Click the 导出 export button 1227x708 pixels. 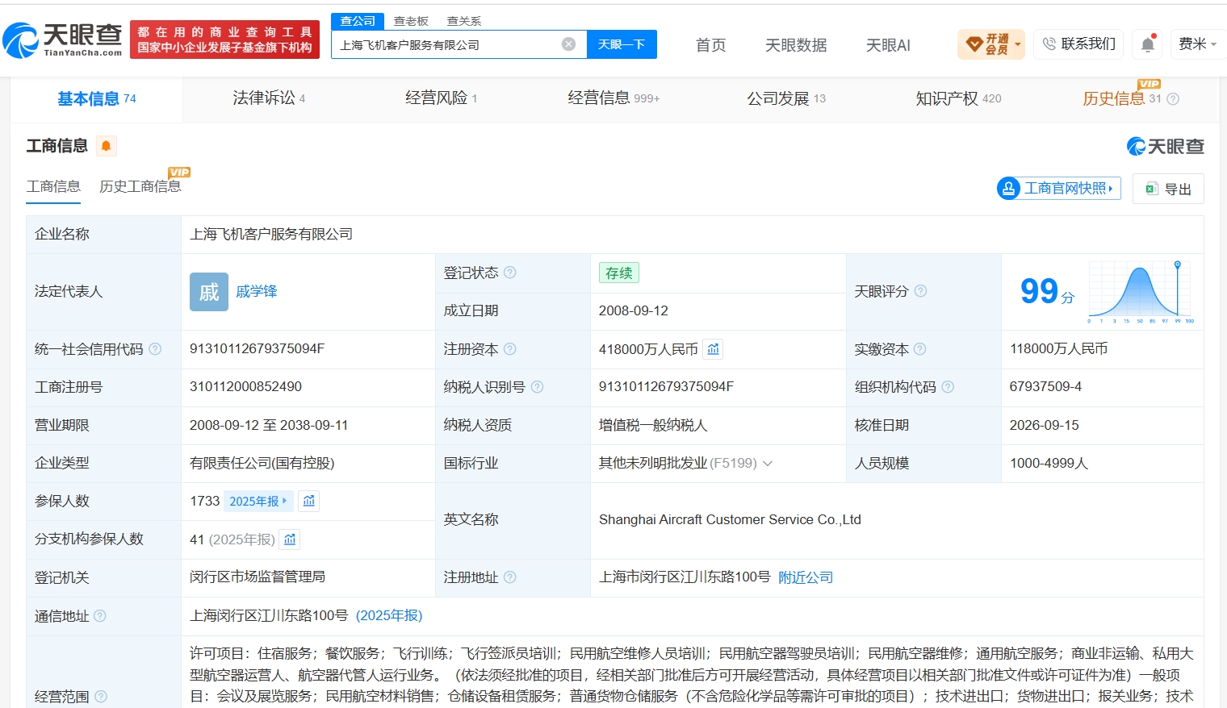pyautogui.click(x=1168, y=189)
